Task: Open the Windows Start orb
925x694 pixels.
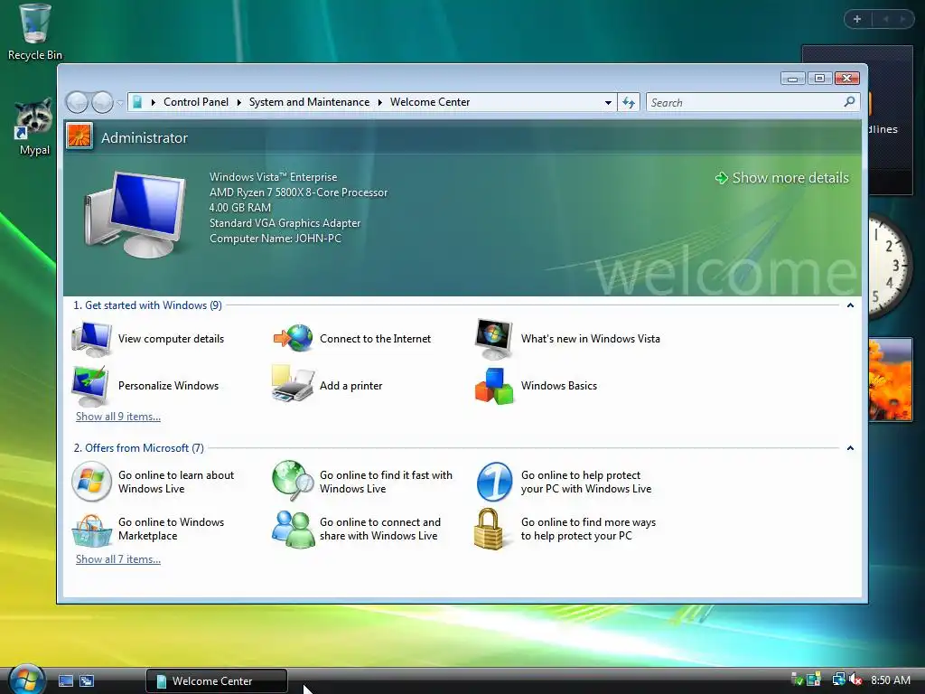Action: tap(26, 680)
